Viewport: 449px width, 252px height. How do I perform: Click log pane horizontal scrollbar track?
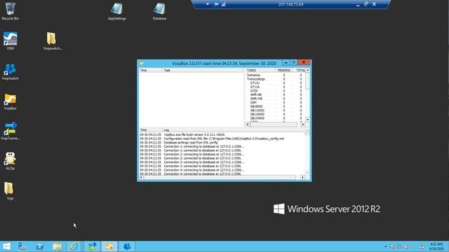point(222,177)
